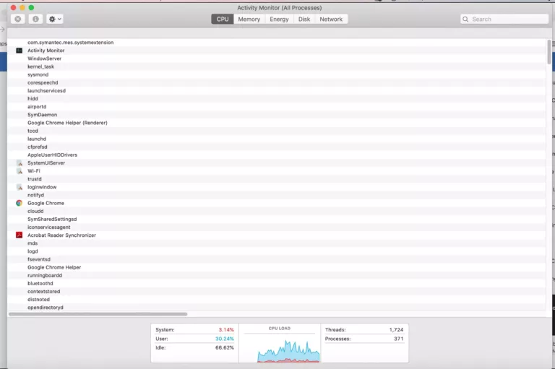Select the iconservicesagent process
The width and height of the screenshot is (555, 369).
click(x=49, y=227)
